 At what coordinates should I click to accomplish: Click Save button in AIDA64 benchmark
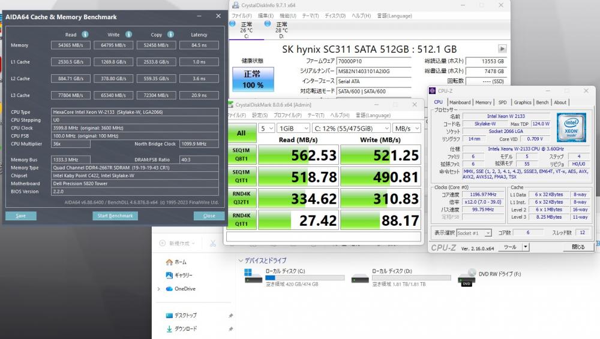point(21,216)
